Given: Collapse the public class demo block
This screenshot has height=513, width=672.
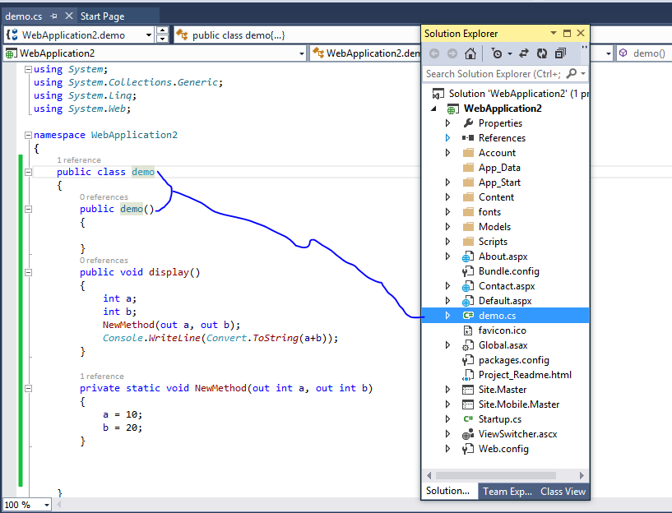Looking at the screenshot, I should point(28,172).
